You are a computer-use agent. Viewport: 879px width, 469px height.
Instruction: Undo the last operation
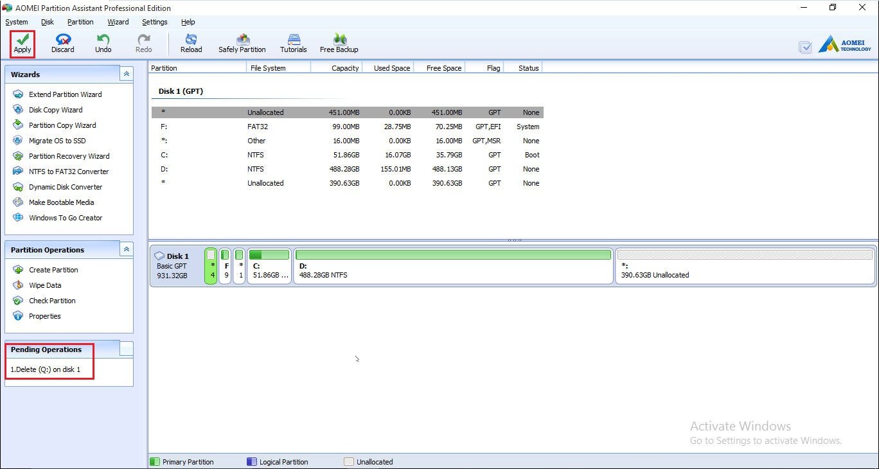(x=103, y=44)
